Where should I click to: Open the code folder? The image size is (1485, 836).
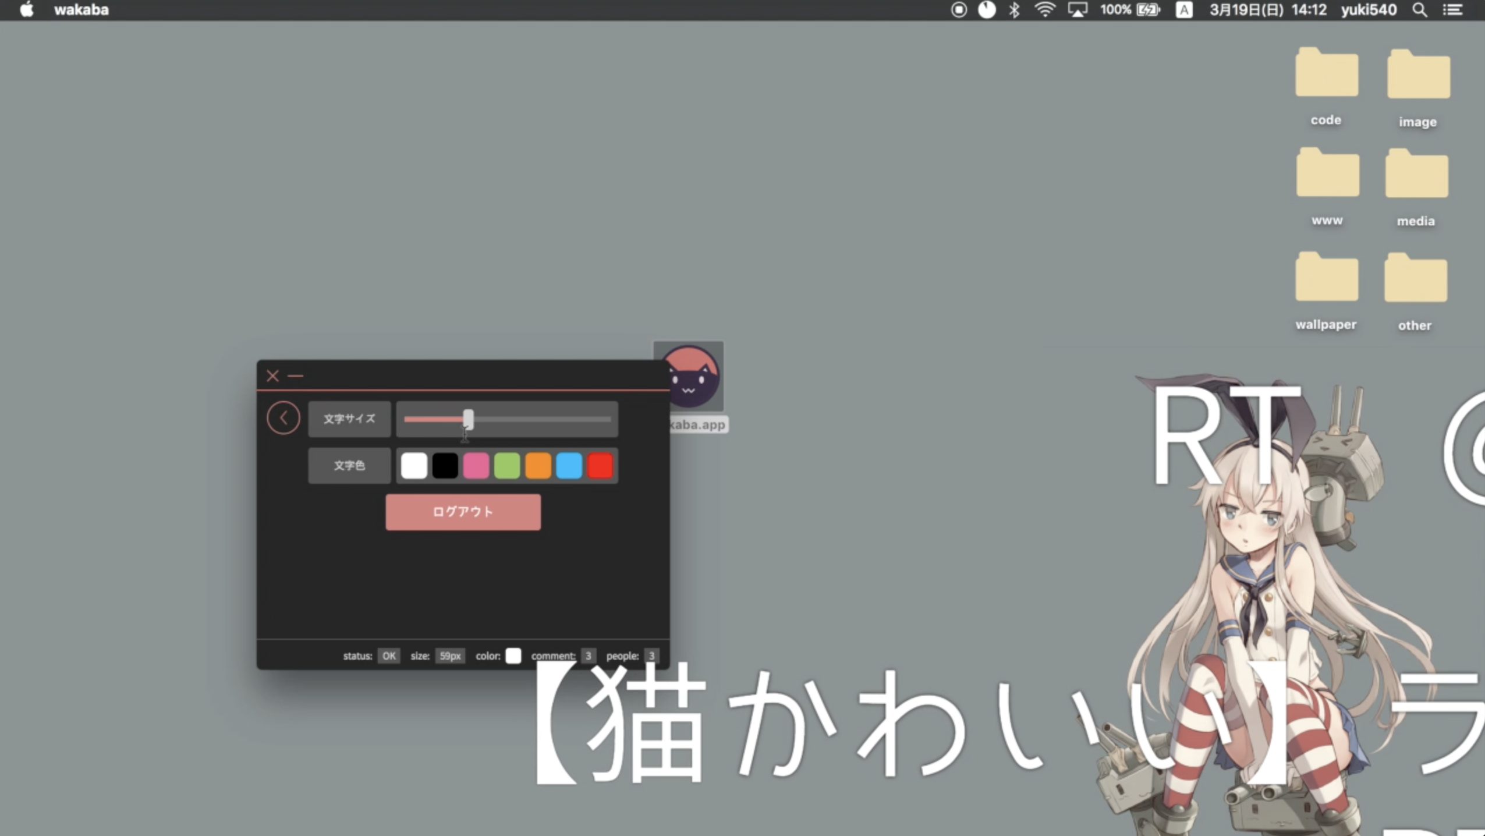point(1326,75)
